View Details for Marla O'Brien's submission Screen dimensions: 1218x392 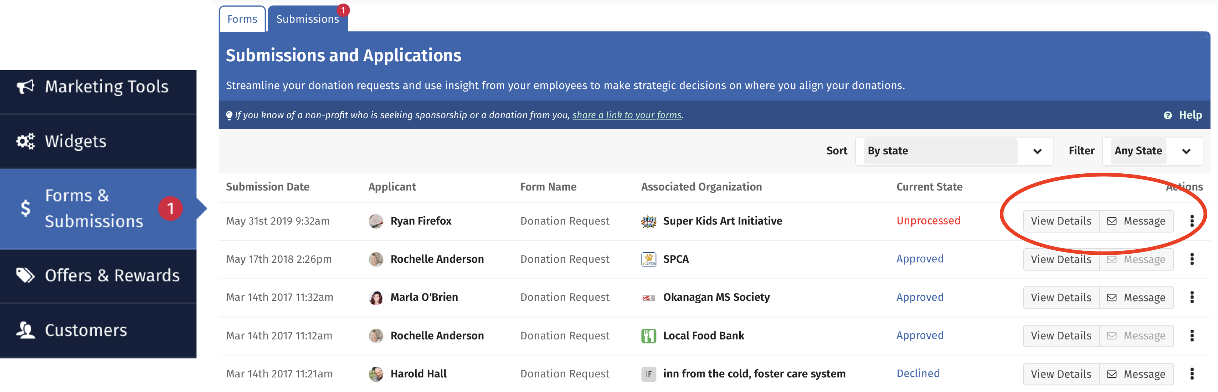tap(1061, 297)
